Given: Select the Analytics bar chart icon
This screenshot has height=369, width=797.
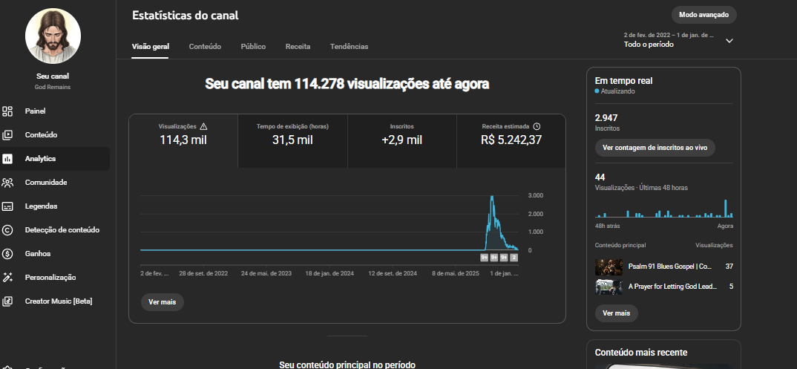Looking at the screenshot, I should coord(7,159).
